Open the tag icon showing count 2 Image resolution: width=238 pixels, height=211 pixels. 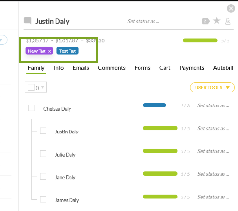(206, 21)
